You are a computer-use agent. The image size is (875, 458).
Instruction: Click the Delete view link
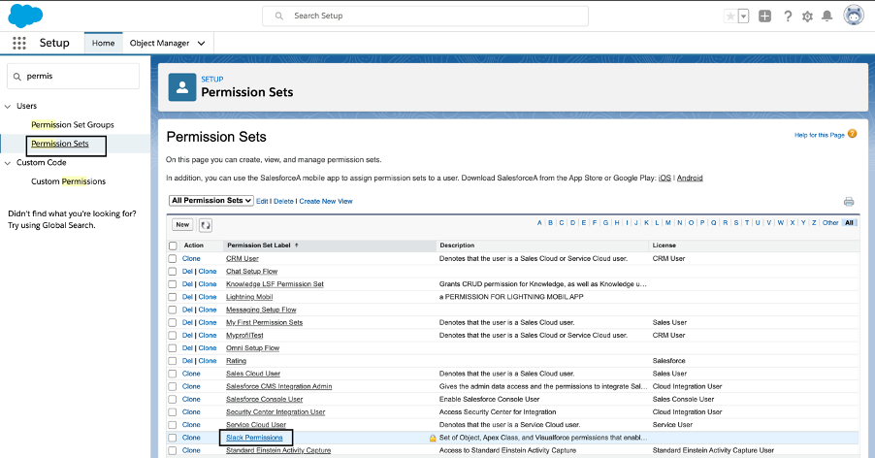point(283,202)
